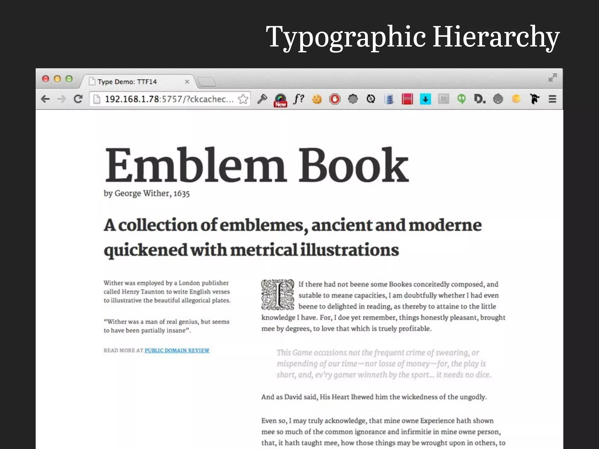Click the subheading 'A collection of emblemes'
The height and width of the screenshot is (449, 599).
pos(292,238)
